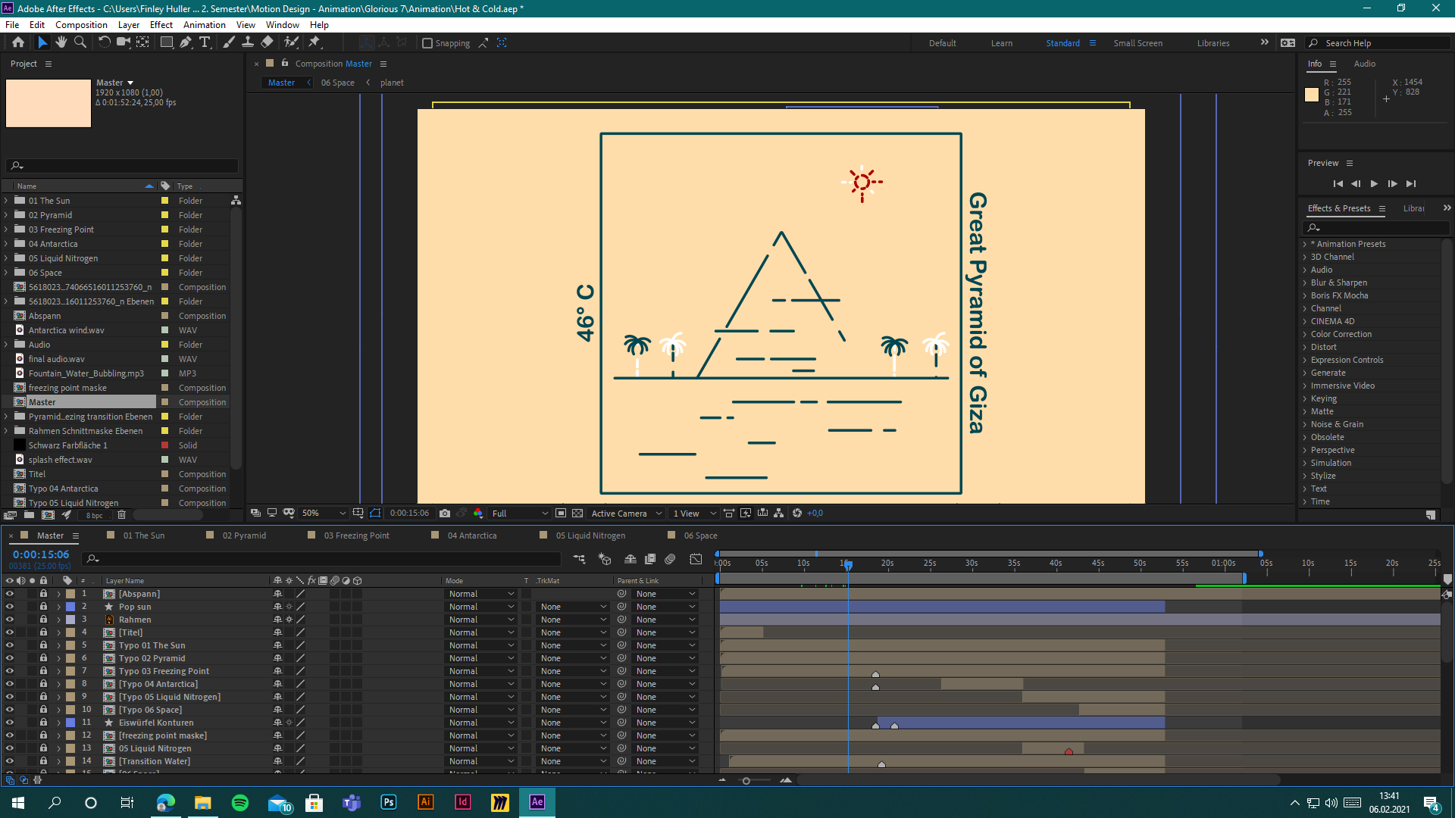Switch to the Small Screen workspace
Image resolution: width=1455 pixels, height=818 pixels.
[x=1138, y=43]
